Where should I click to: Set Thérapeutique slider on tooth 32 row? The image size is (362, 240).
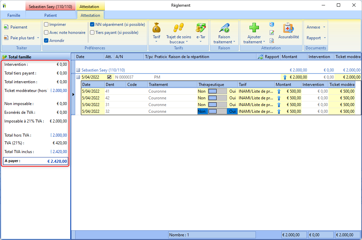click(x=217, y=111)
